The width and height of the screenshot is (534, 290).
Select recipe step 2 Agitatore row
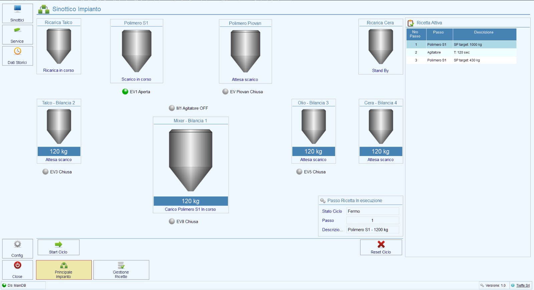[x=461, y=52]
